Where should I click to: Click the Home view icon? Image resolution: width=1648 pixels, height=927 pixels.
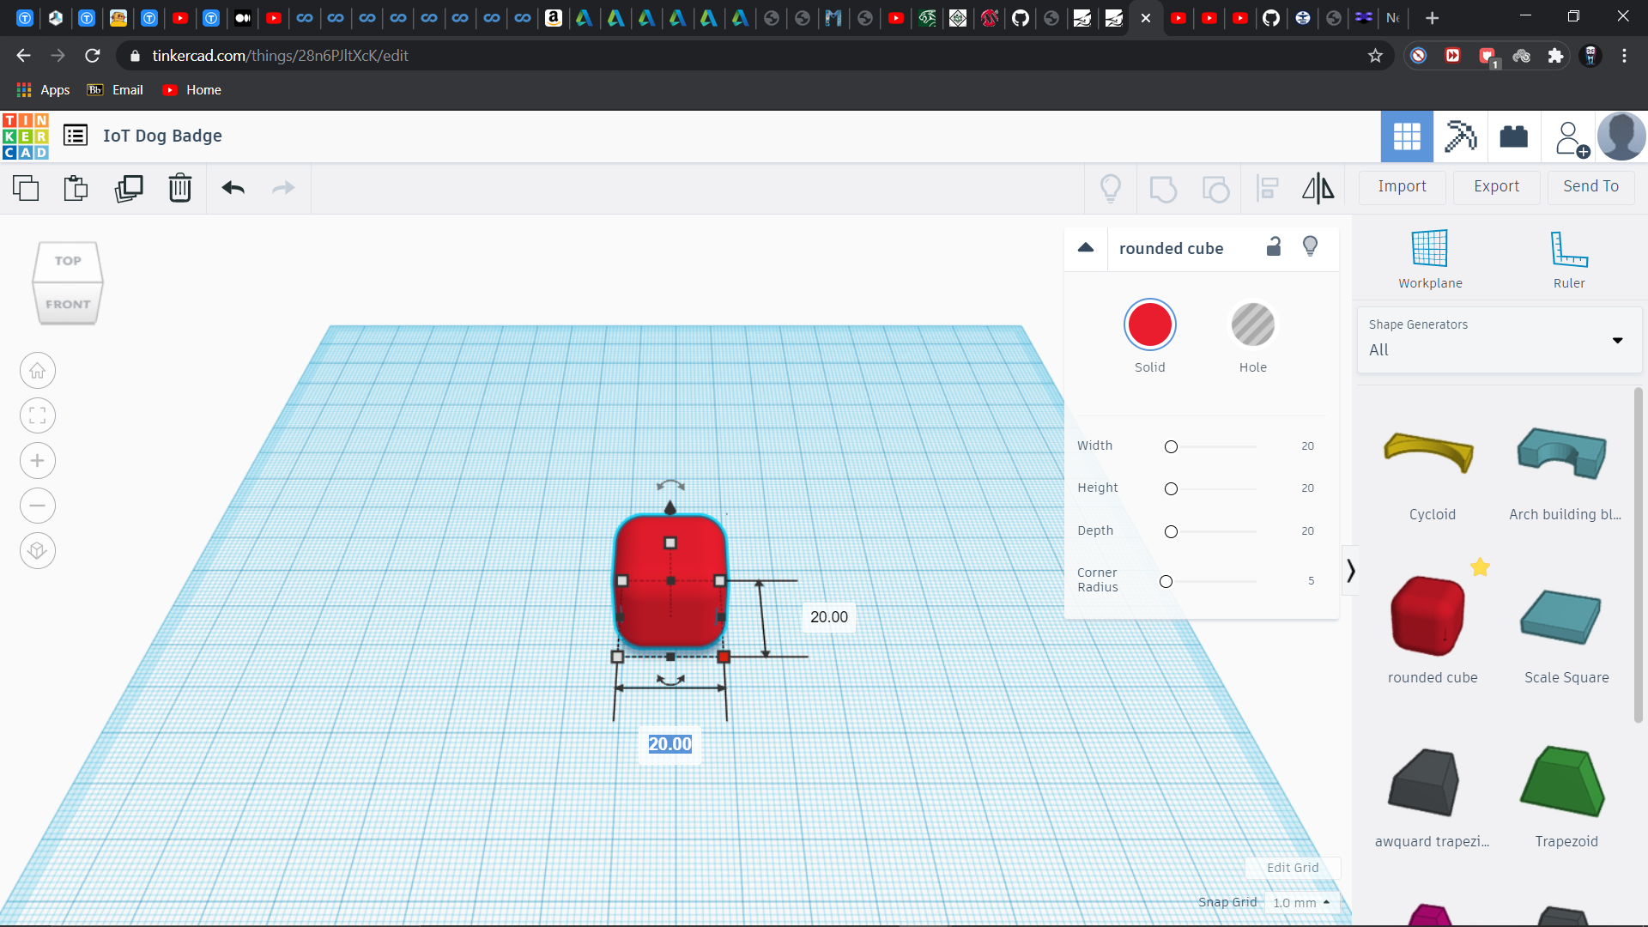coord(38,371)
